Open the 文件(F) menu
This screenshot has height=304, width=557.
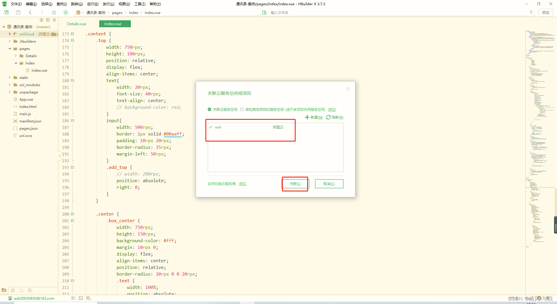point(16,4)
